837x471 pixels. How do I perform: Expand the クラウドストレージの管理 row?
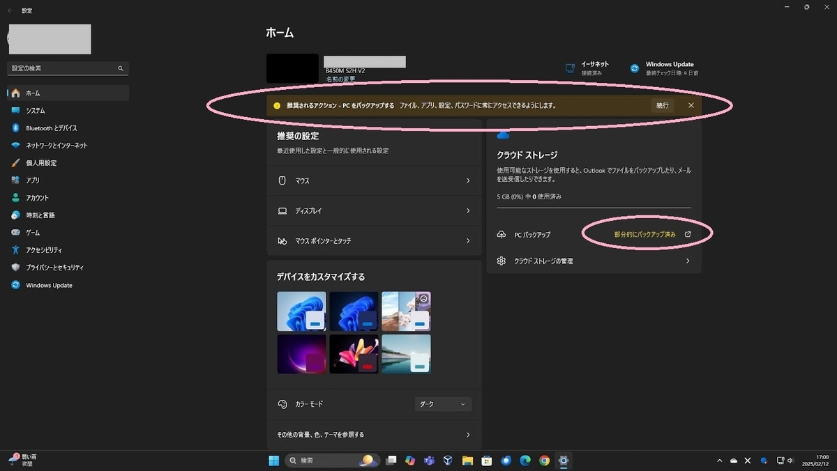(594, 261)
